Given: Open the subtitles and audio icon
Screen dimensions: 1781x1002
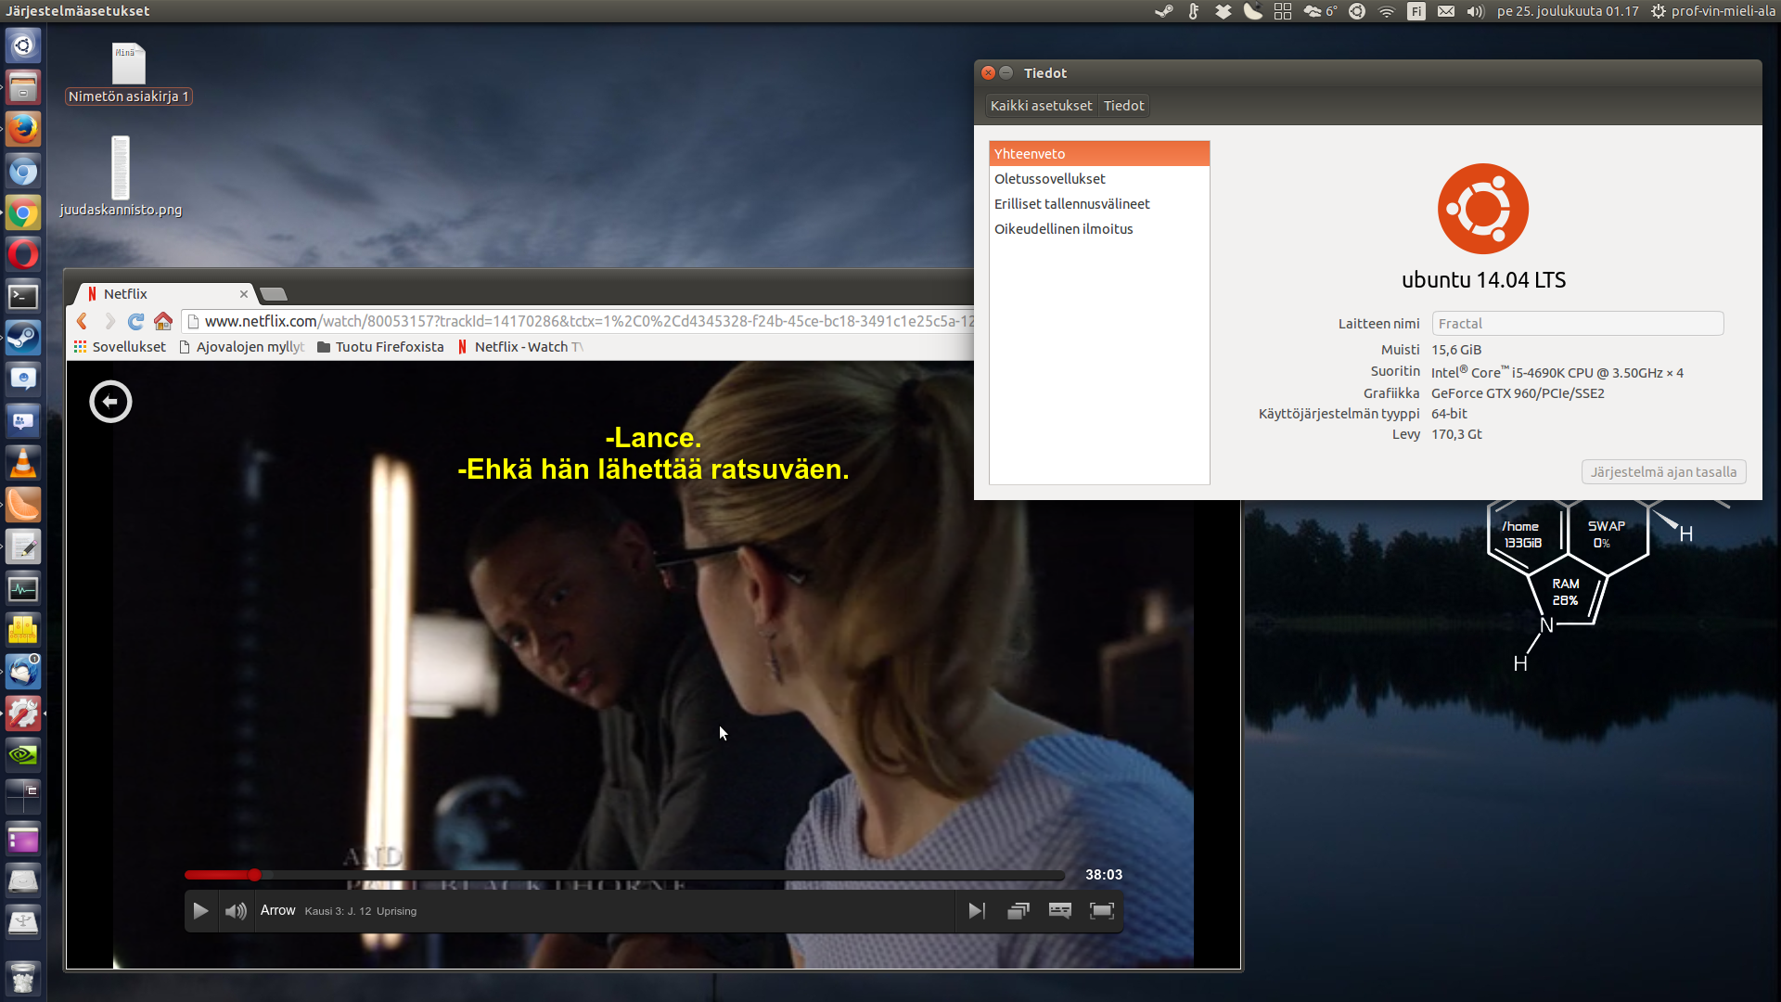Looking at the screenshot, I should [1060, 911].
